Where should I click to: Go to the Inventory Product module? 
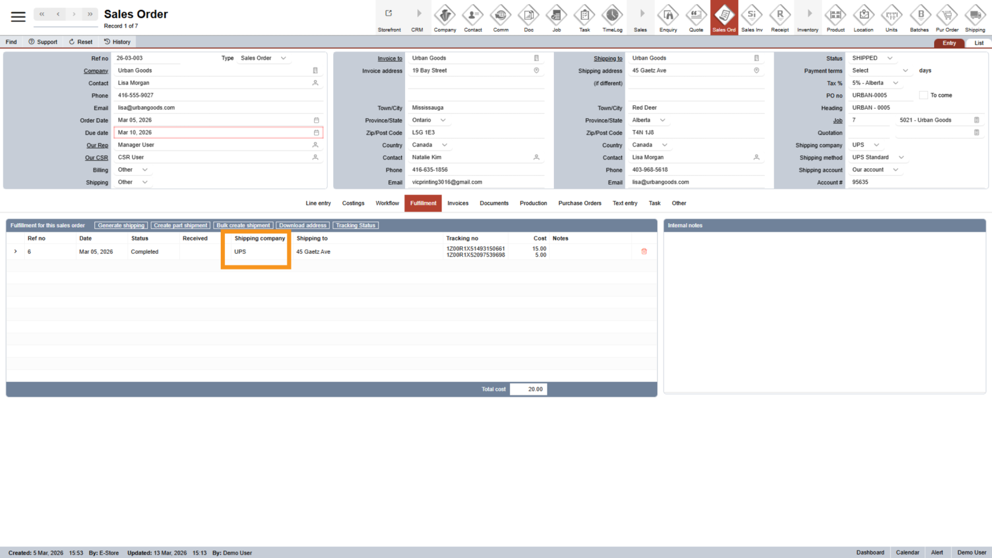tap(835, 18)
